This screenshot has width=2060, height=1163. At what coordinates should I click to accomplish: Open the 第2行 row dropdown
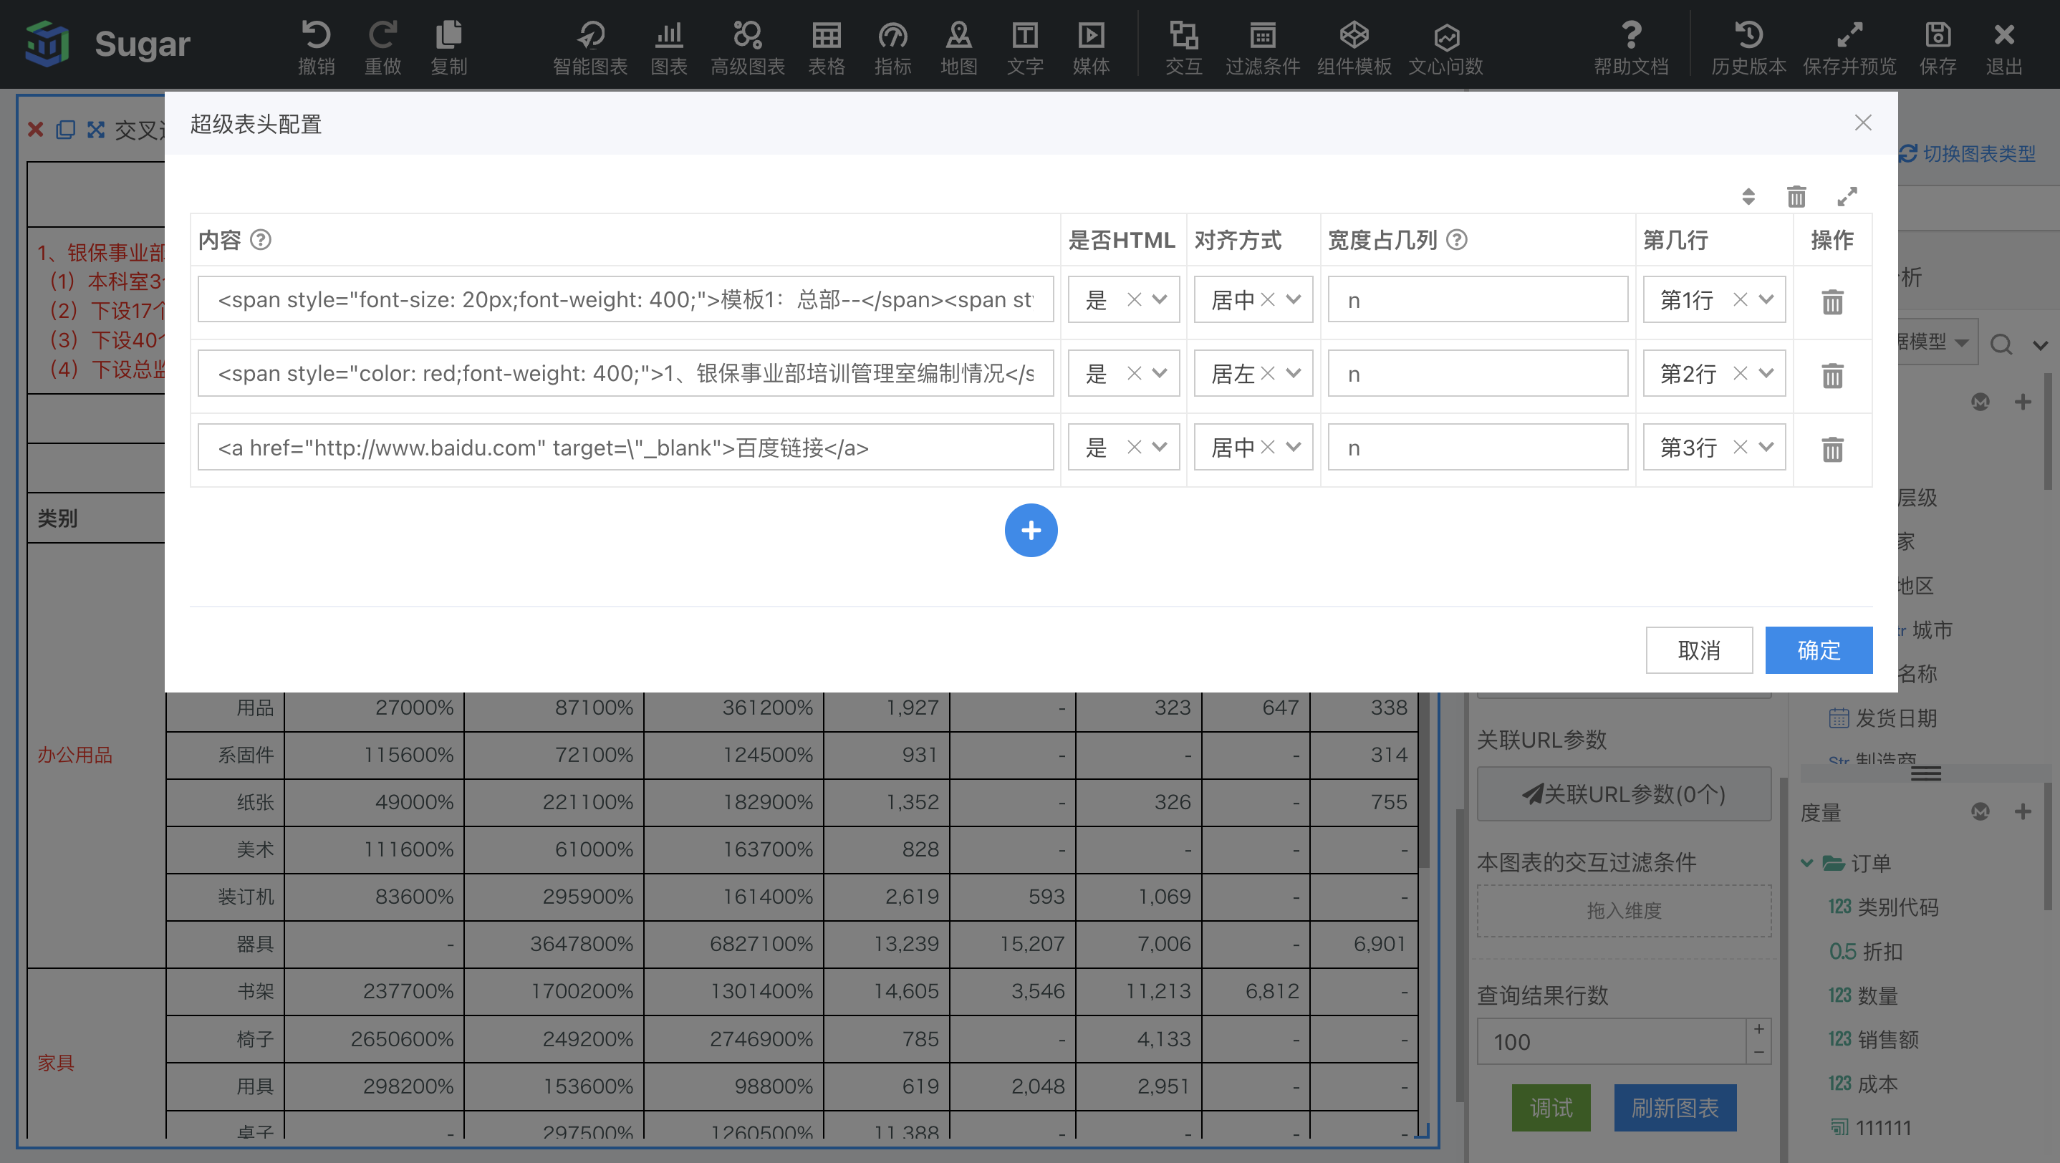point(1766,372)
